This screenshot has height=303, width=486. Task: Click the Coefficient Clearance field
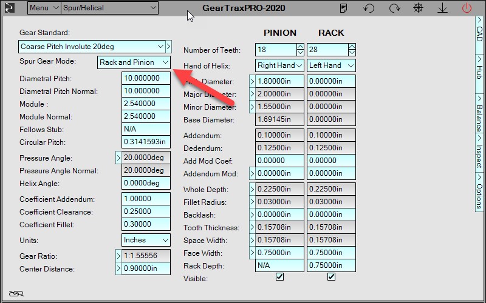pos(146,211)
